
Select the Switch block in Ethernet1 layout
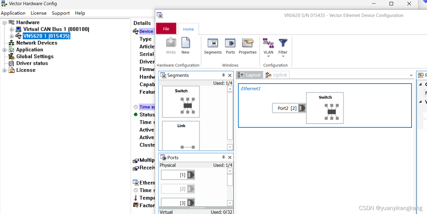coord(325,108)
